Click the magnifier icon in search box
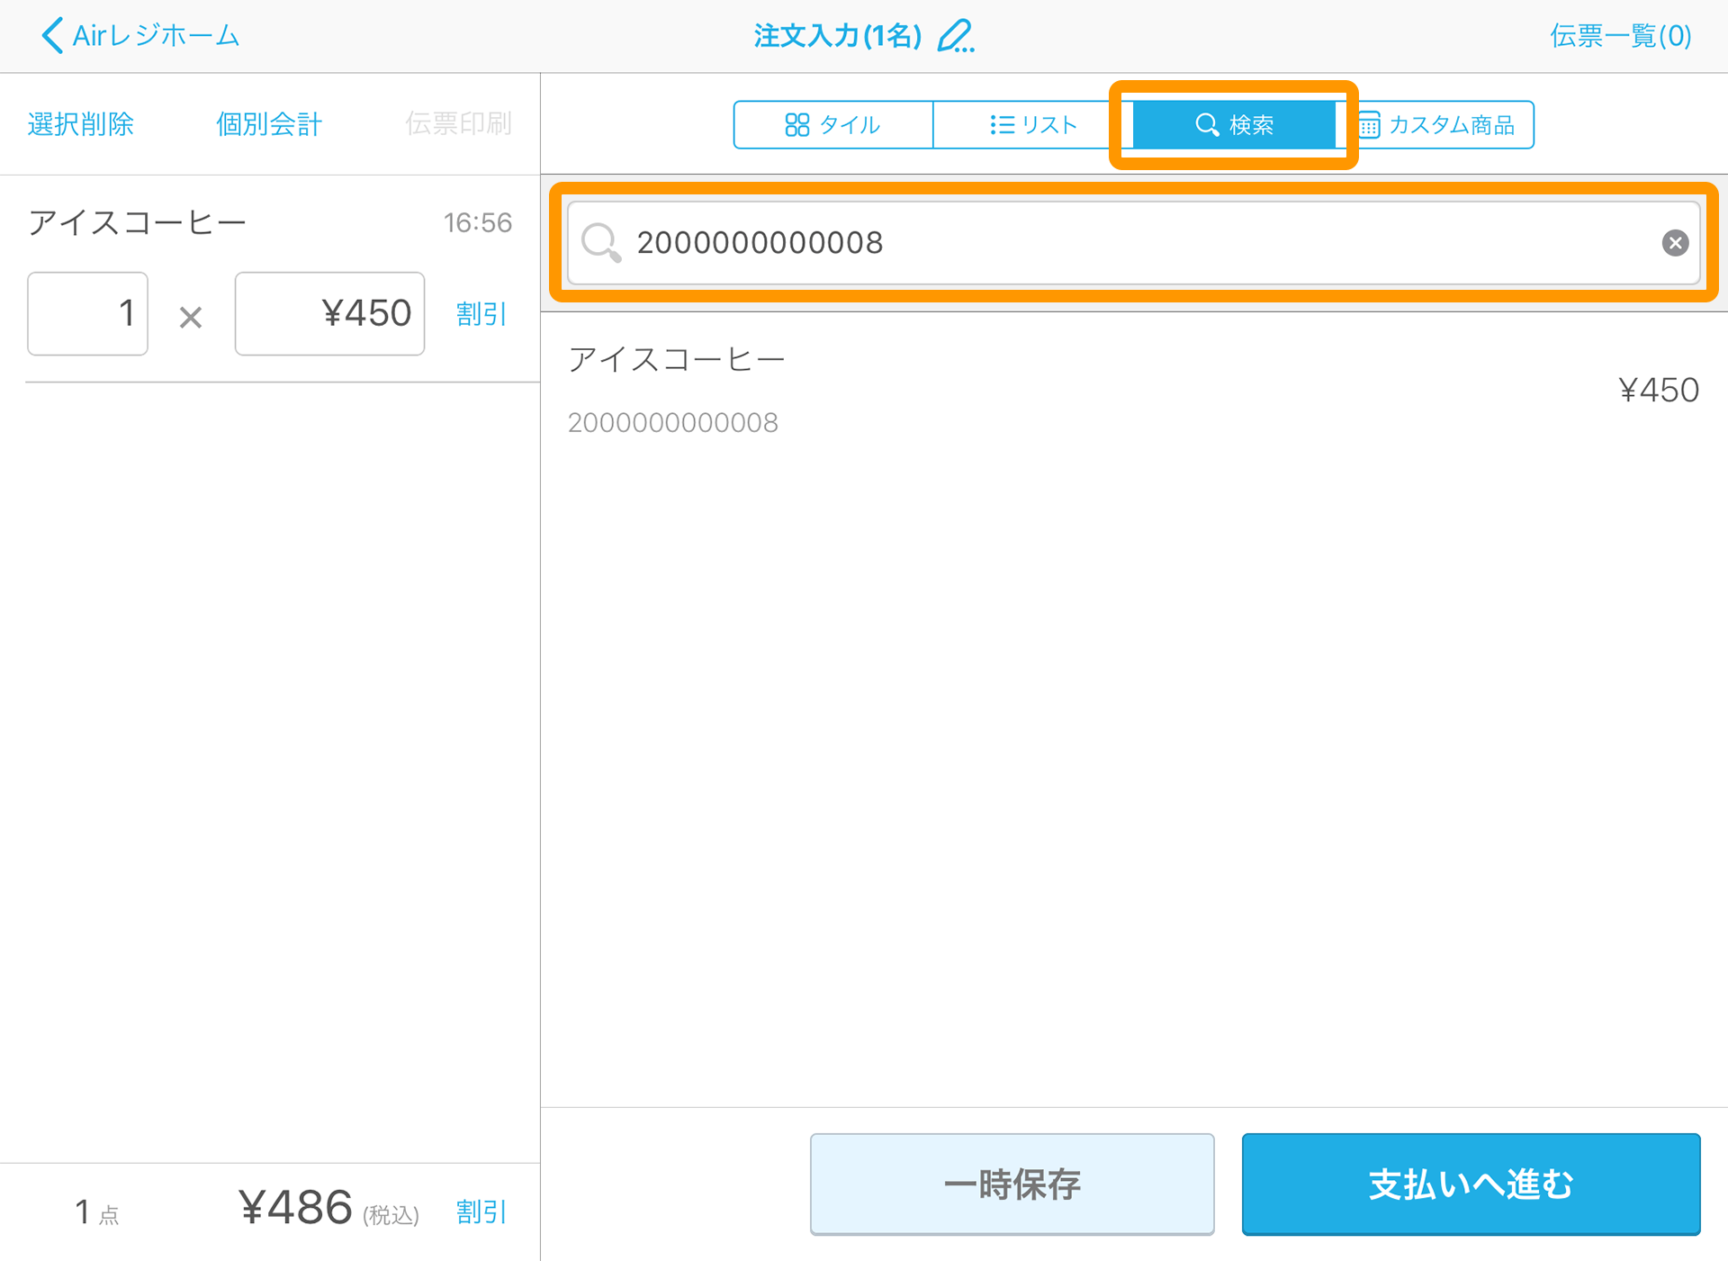 (x=600, y=243)
